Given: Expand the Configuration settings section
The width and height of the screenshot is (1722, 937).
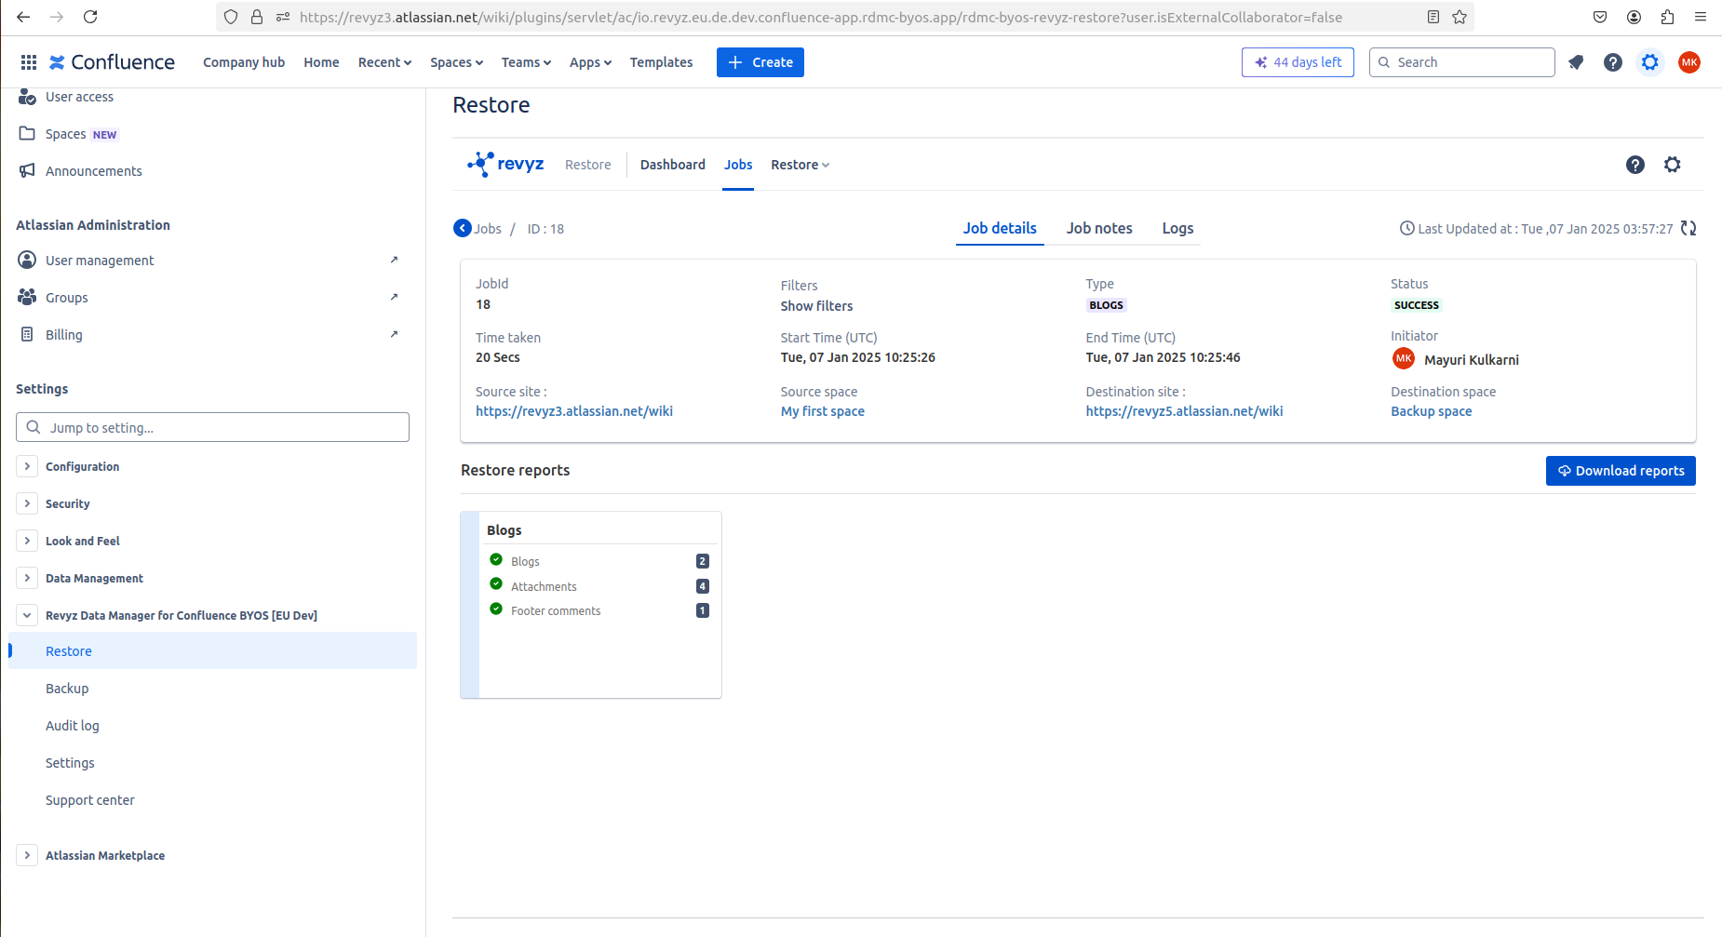Looking at the screenshot, I should [x=27, y=466].
